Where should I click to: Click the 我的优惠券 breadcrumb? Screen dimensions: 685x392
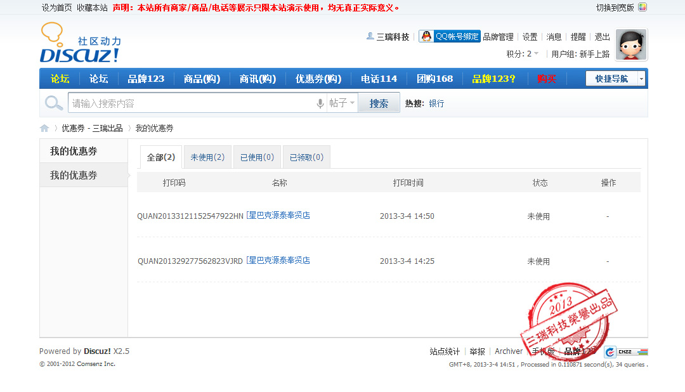pos(154,128)
